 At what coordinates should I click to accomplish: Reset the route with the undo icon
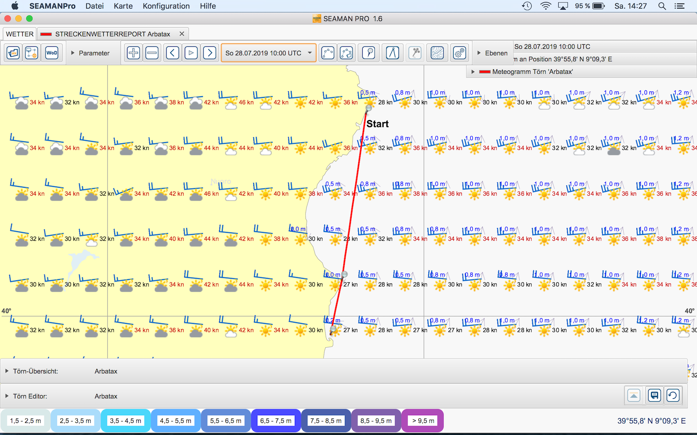pos(673,396)
